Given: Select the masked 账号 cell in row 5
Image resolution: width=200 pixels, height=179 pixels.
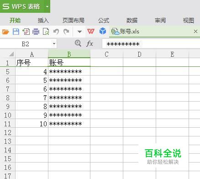Looking at the screenshot, I should click(69, 71).
